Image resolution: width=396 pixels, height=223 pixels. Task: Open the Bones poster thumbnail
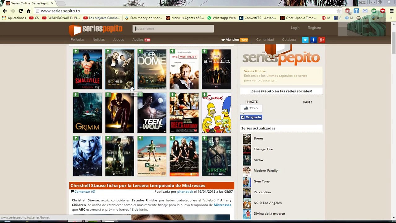(120, 69)
